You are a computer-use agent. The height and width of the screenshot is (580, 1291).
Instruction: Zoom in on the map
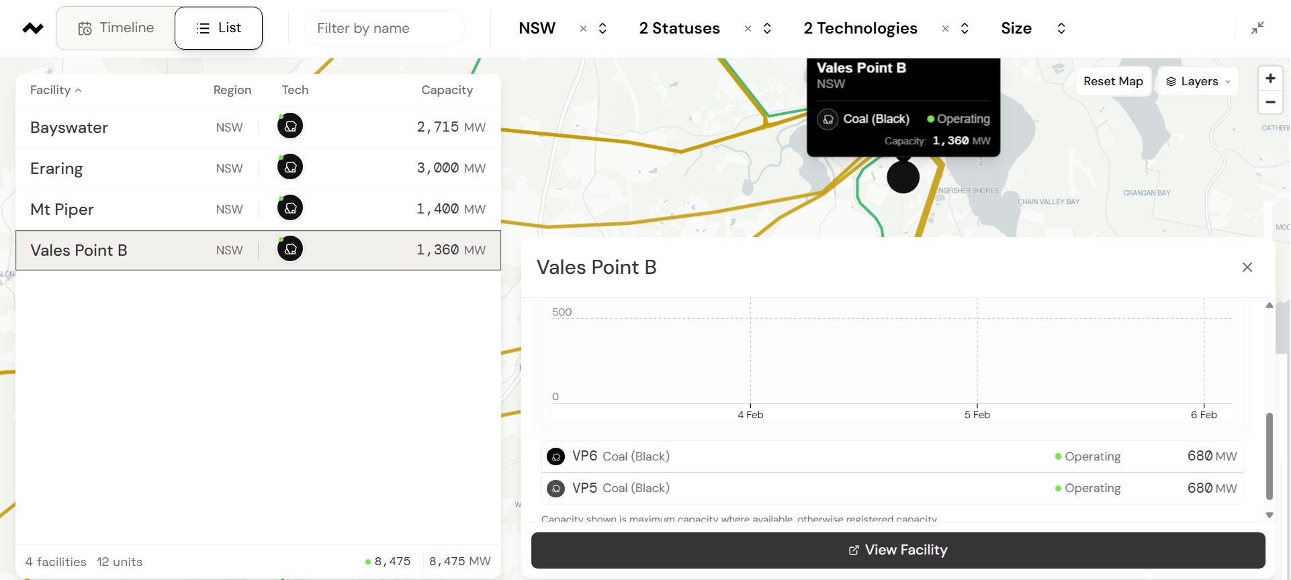[x=1270, y=79]
